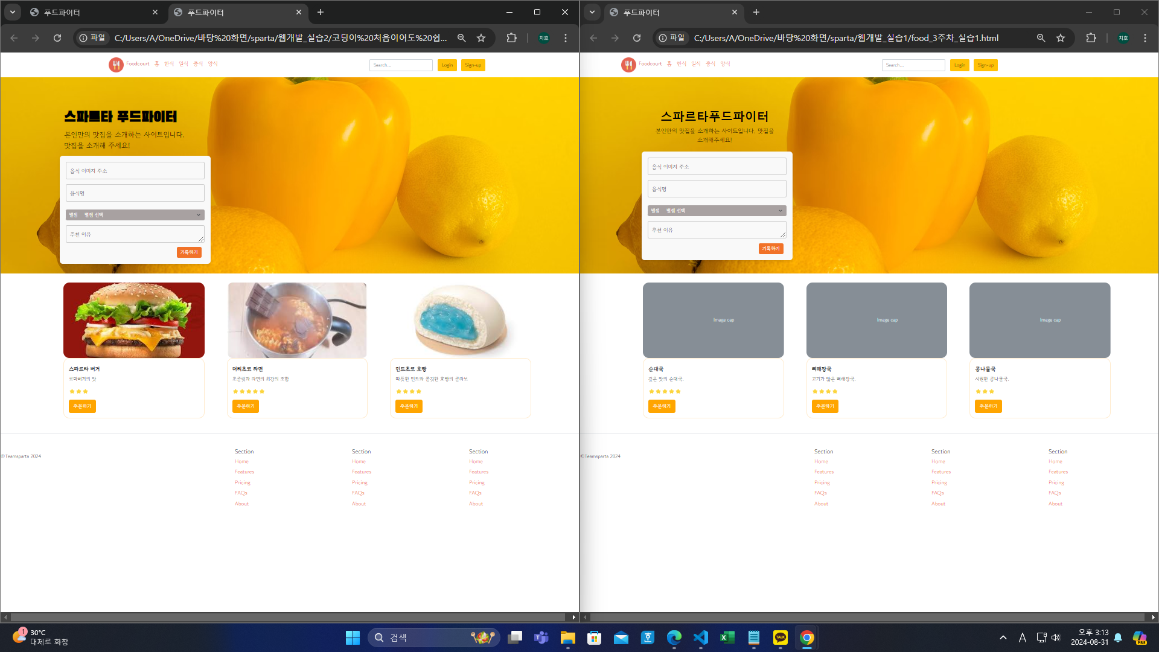Open the tab search chevron in left window
1159x652 pixels.
click(13, 12)
